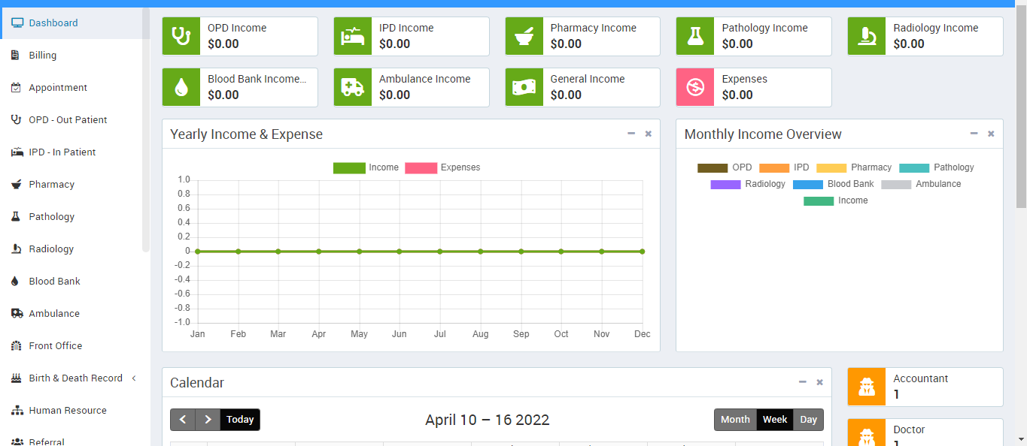
Task: Click the pink Expenses icon
Action: click(x=695, y=87)
